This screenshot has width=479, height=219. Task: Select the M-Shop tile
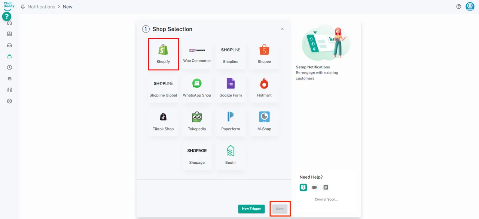coord(264,121)
